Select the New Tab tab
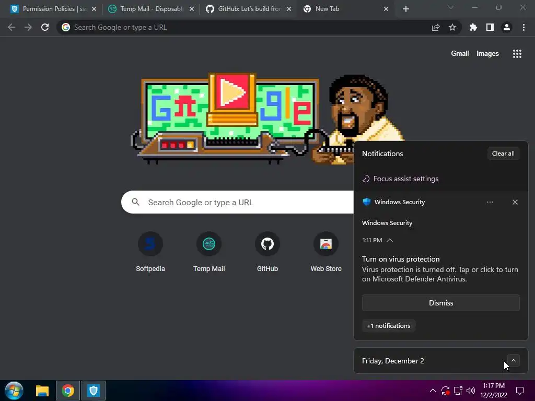This screenshot has height=401, width=535. (x=346, y=9)
